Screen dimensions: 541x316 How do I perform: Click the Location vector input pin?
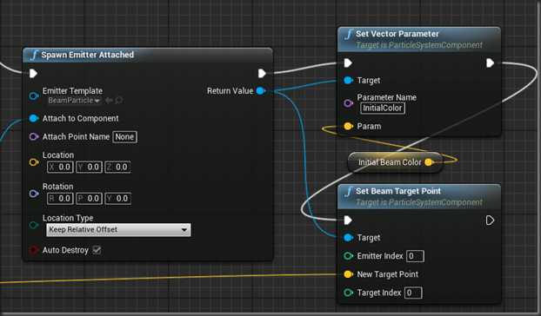[x=34, y=162]
